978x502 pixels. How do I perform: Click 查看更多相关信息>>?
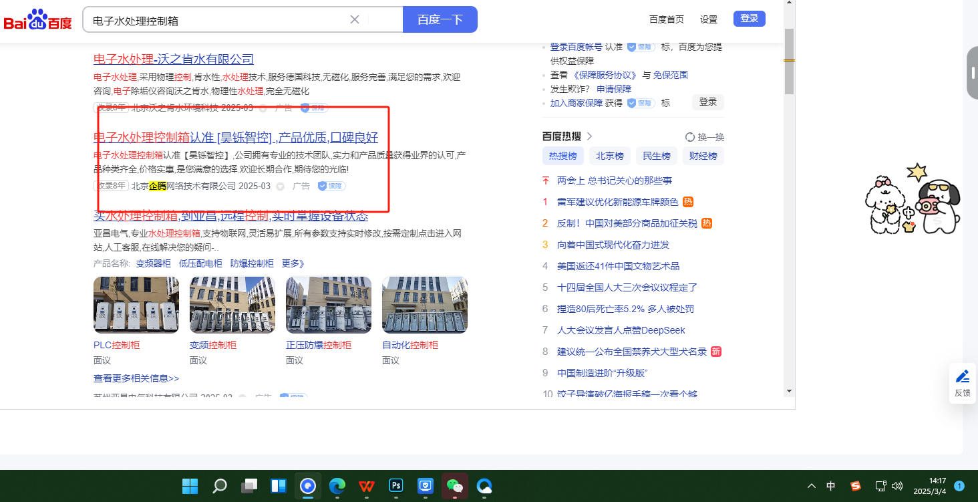(x=136, y=378)
